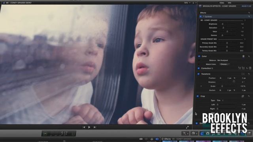
Task: Click the BE - CONEY GRADES DEMO viewer title
Action: (x=19, y=3)
